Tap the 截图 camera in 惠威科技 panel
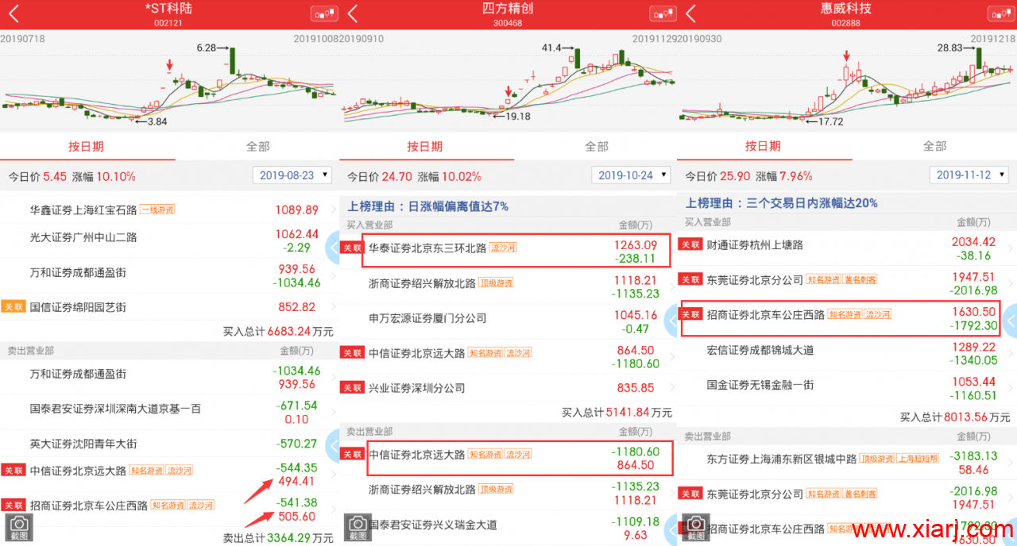 697,529
